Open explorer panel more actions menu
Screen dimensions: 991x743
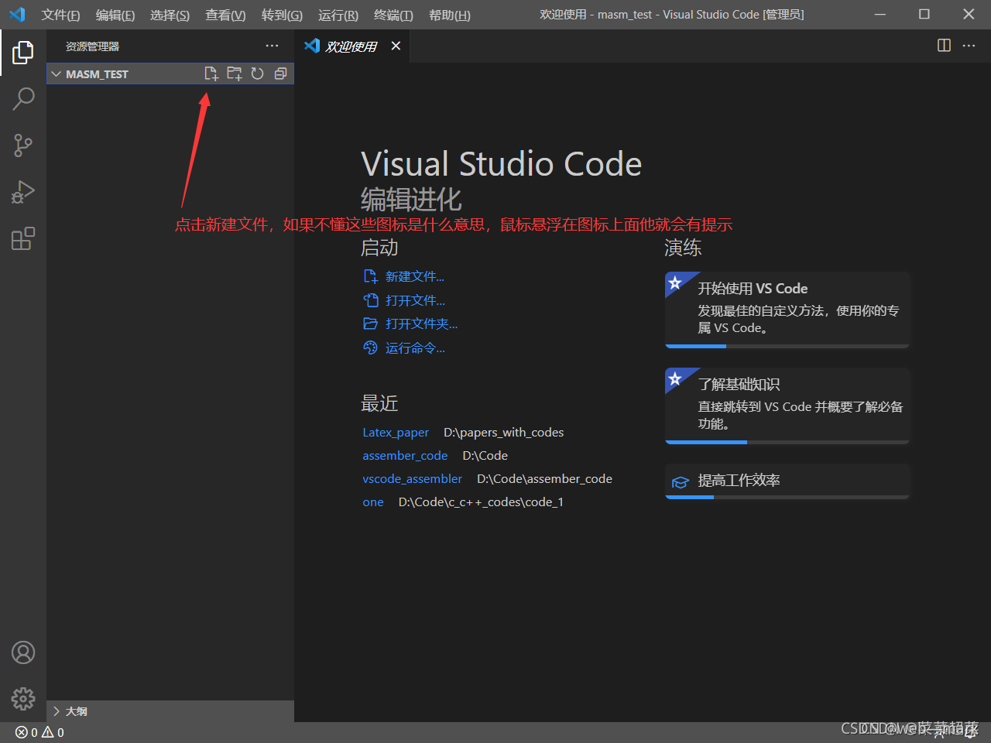[x=272, y=46]
